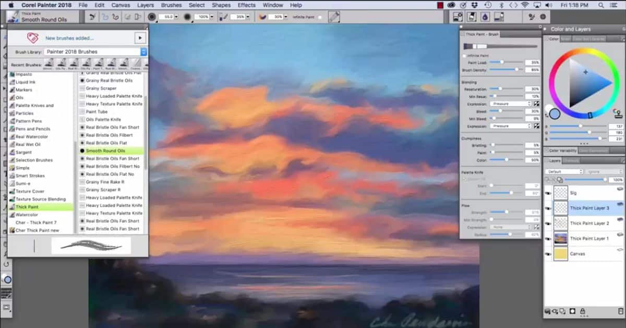
Task: Open the Effects menu
Action: coord(246,5)
